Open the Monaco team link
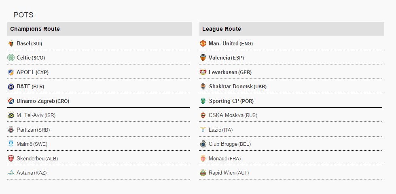The height and width of the screenshot is (194, 396). click(218, 159)
